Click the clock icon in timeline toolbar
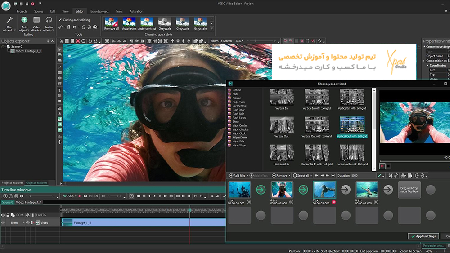The width and height of the screenshot is (450, 253). (131, 196)
